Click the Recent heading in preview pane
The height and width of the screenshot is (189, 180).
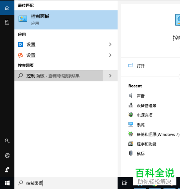coord(135,86)
